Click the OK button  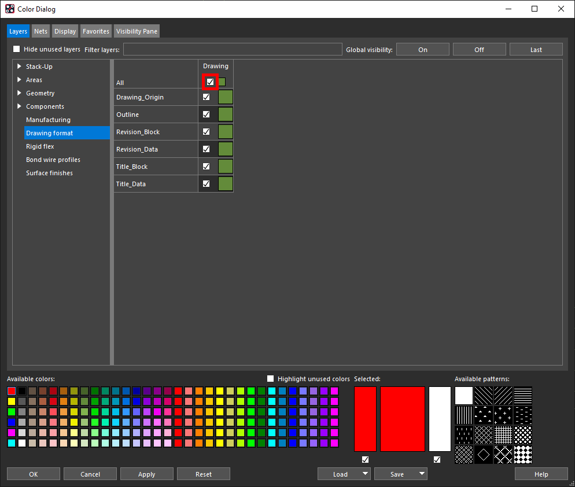pyautogui.click(x=34, y=474)
